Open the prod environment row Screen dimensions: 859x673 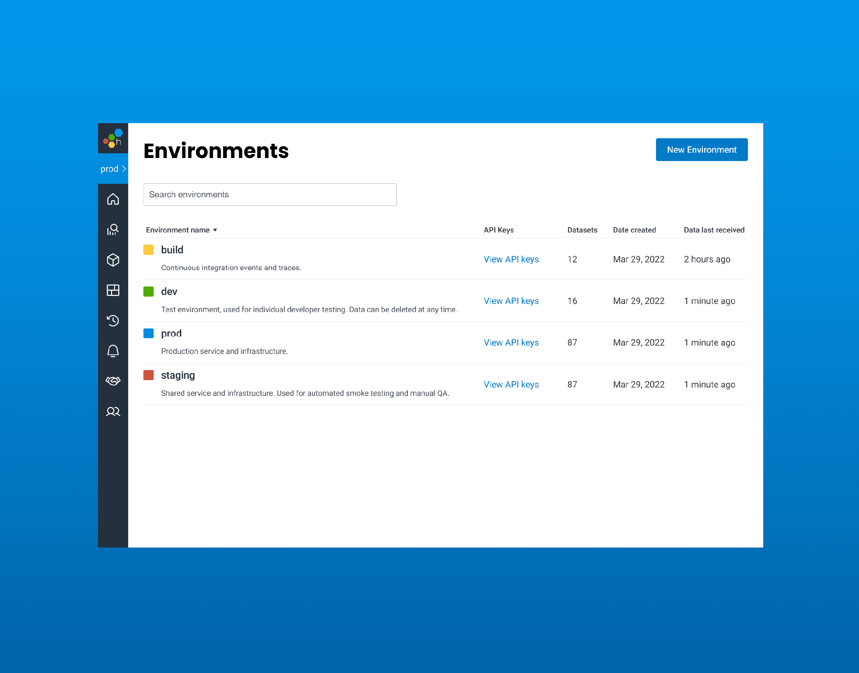(171, 333)
